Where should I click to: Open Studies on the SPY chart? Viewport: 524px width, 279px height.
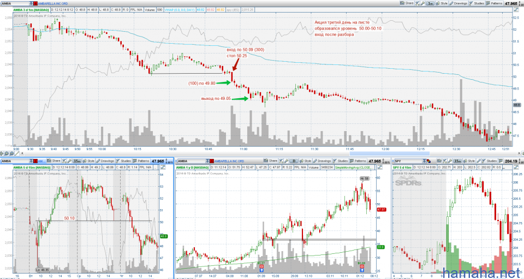pyautogui.click(x=490, y=161)
